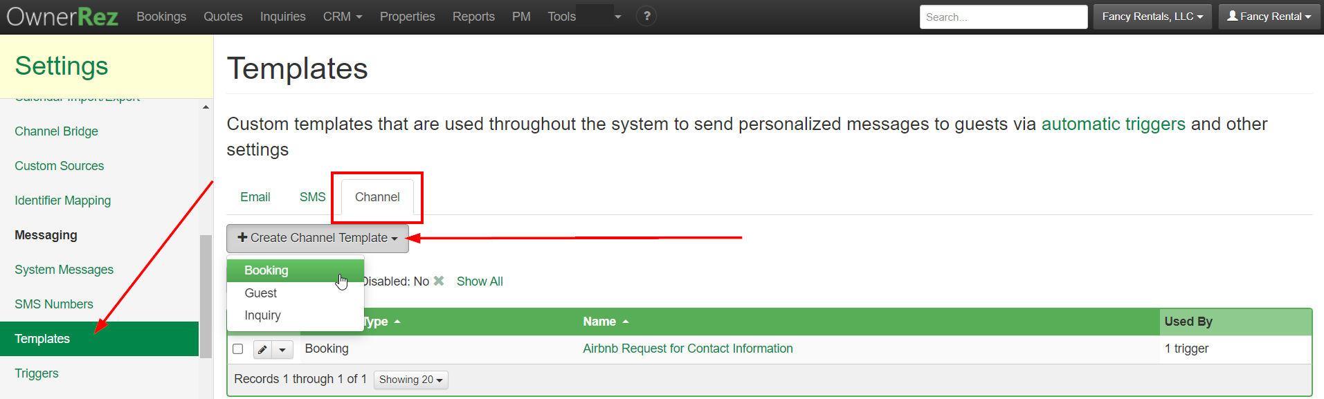Open Airbnb Request for Contact Information template
The image size is (1324, 399).
point(687,349)
